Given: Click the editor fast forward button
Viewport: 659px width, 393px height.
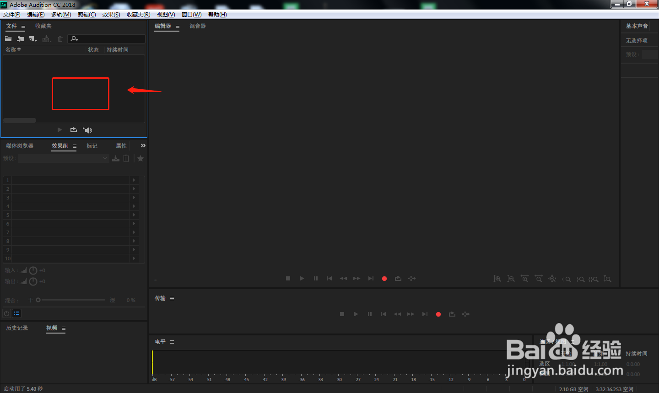Looking at the screenshot, I should 357,278.
